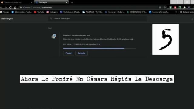Image resolution: width=194 pixels, height=109 pixels.
Task: Reload the downloads page
Action: [10, 7]
